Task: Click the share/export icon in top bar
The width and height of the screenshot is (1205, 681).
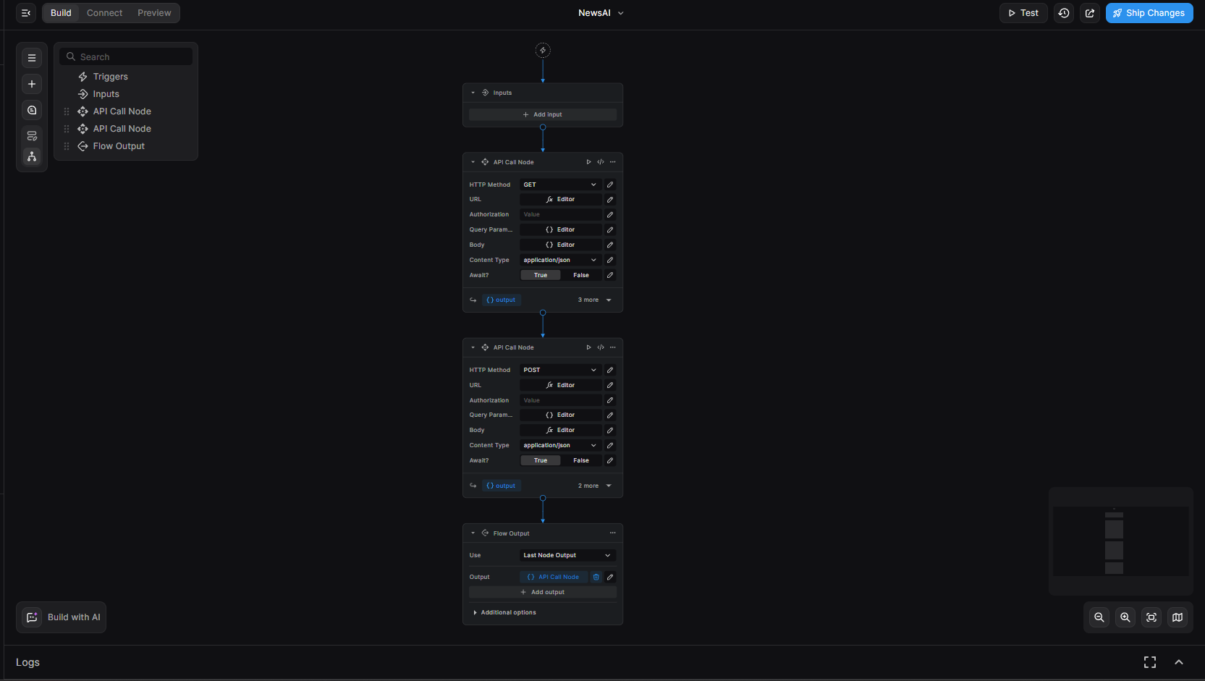Action: click(1089, 13)
